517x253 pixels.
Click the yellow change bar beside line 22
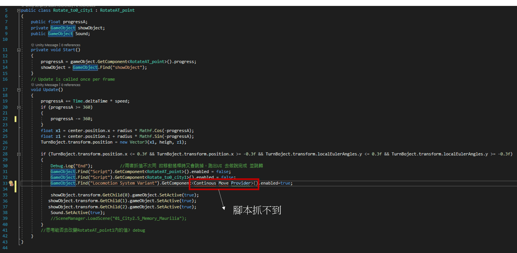click(x=16, y=118)
